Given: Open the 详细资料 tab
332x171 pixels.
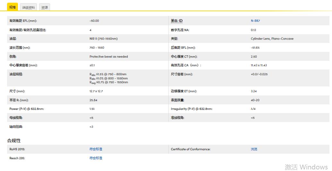Looking at the screenshot, I should coord(29,7).
